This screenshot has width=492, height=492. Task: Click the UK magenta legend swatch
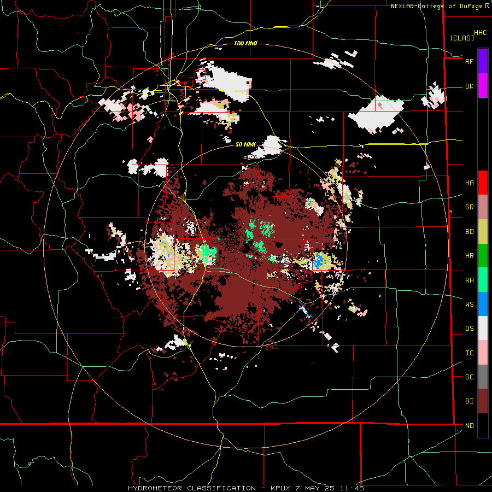pyautogui.click(x=483, y=86)
